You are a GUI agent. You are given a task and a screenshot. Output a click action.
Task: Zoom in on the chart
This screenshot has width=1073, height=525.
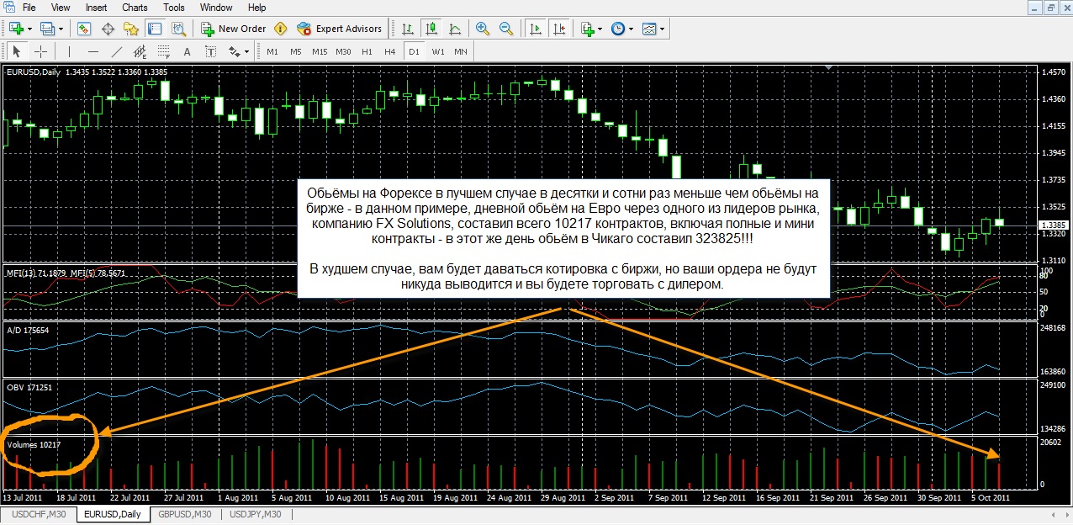(x=482, y=29)
